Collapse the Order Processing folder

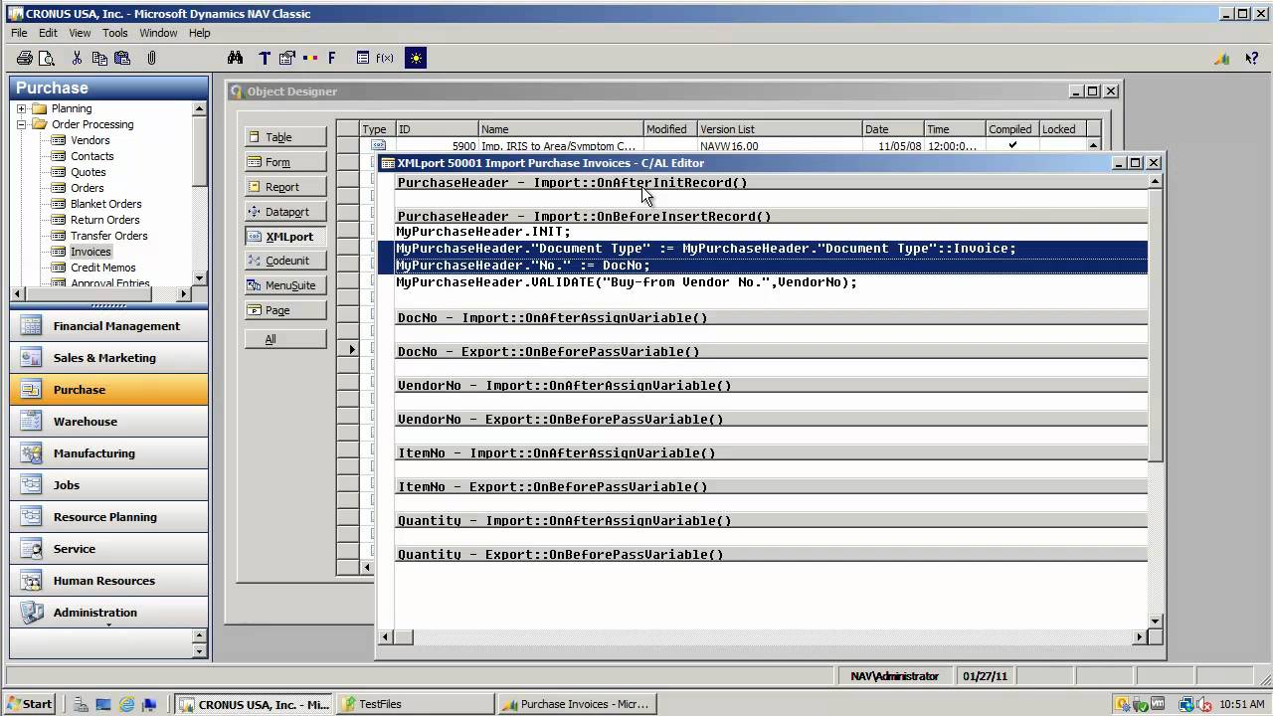click(21, 124)
